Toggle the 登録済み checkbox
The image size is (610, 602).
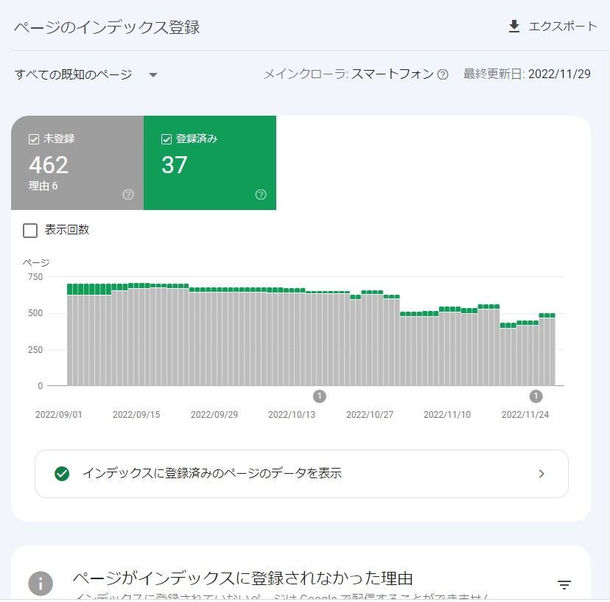point(166,139)
